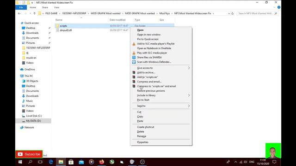Click the VLC cone icon beside Add to Playlist
This screenshot has width=296, height=166.
coord(134,44)
